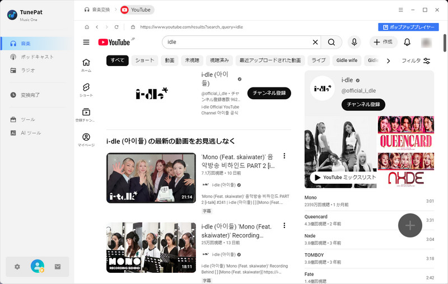448x284 pixels.
Task: Select the 最近アップロードされた動画 chip
Action: [x=270, y=60]
